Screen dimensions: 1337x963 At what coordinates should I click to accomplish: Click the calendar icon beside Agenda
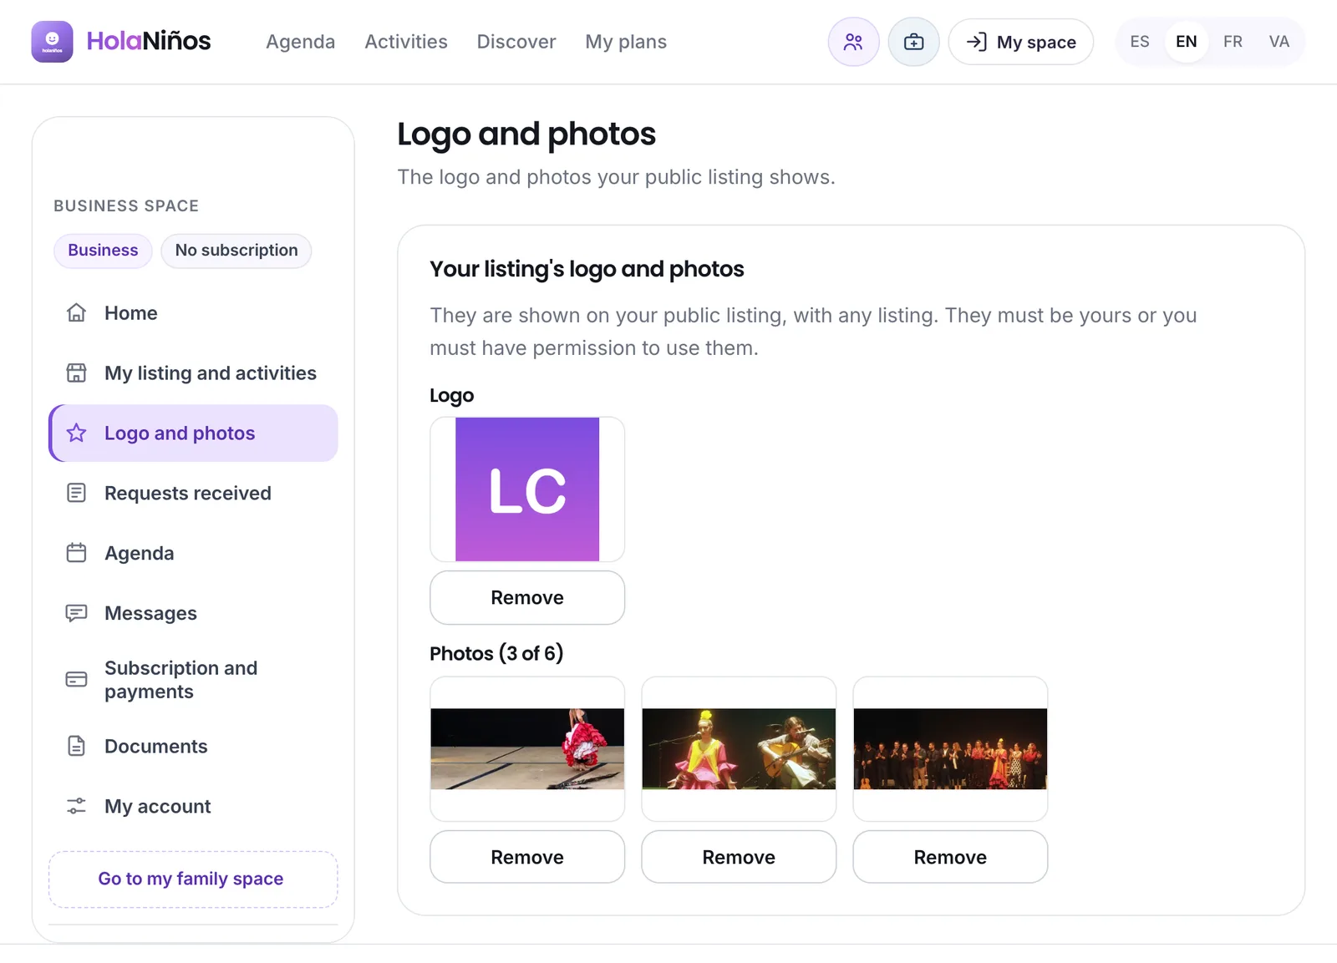pos(76,554)
